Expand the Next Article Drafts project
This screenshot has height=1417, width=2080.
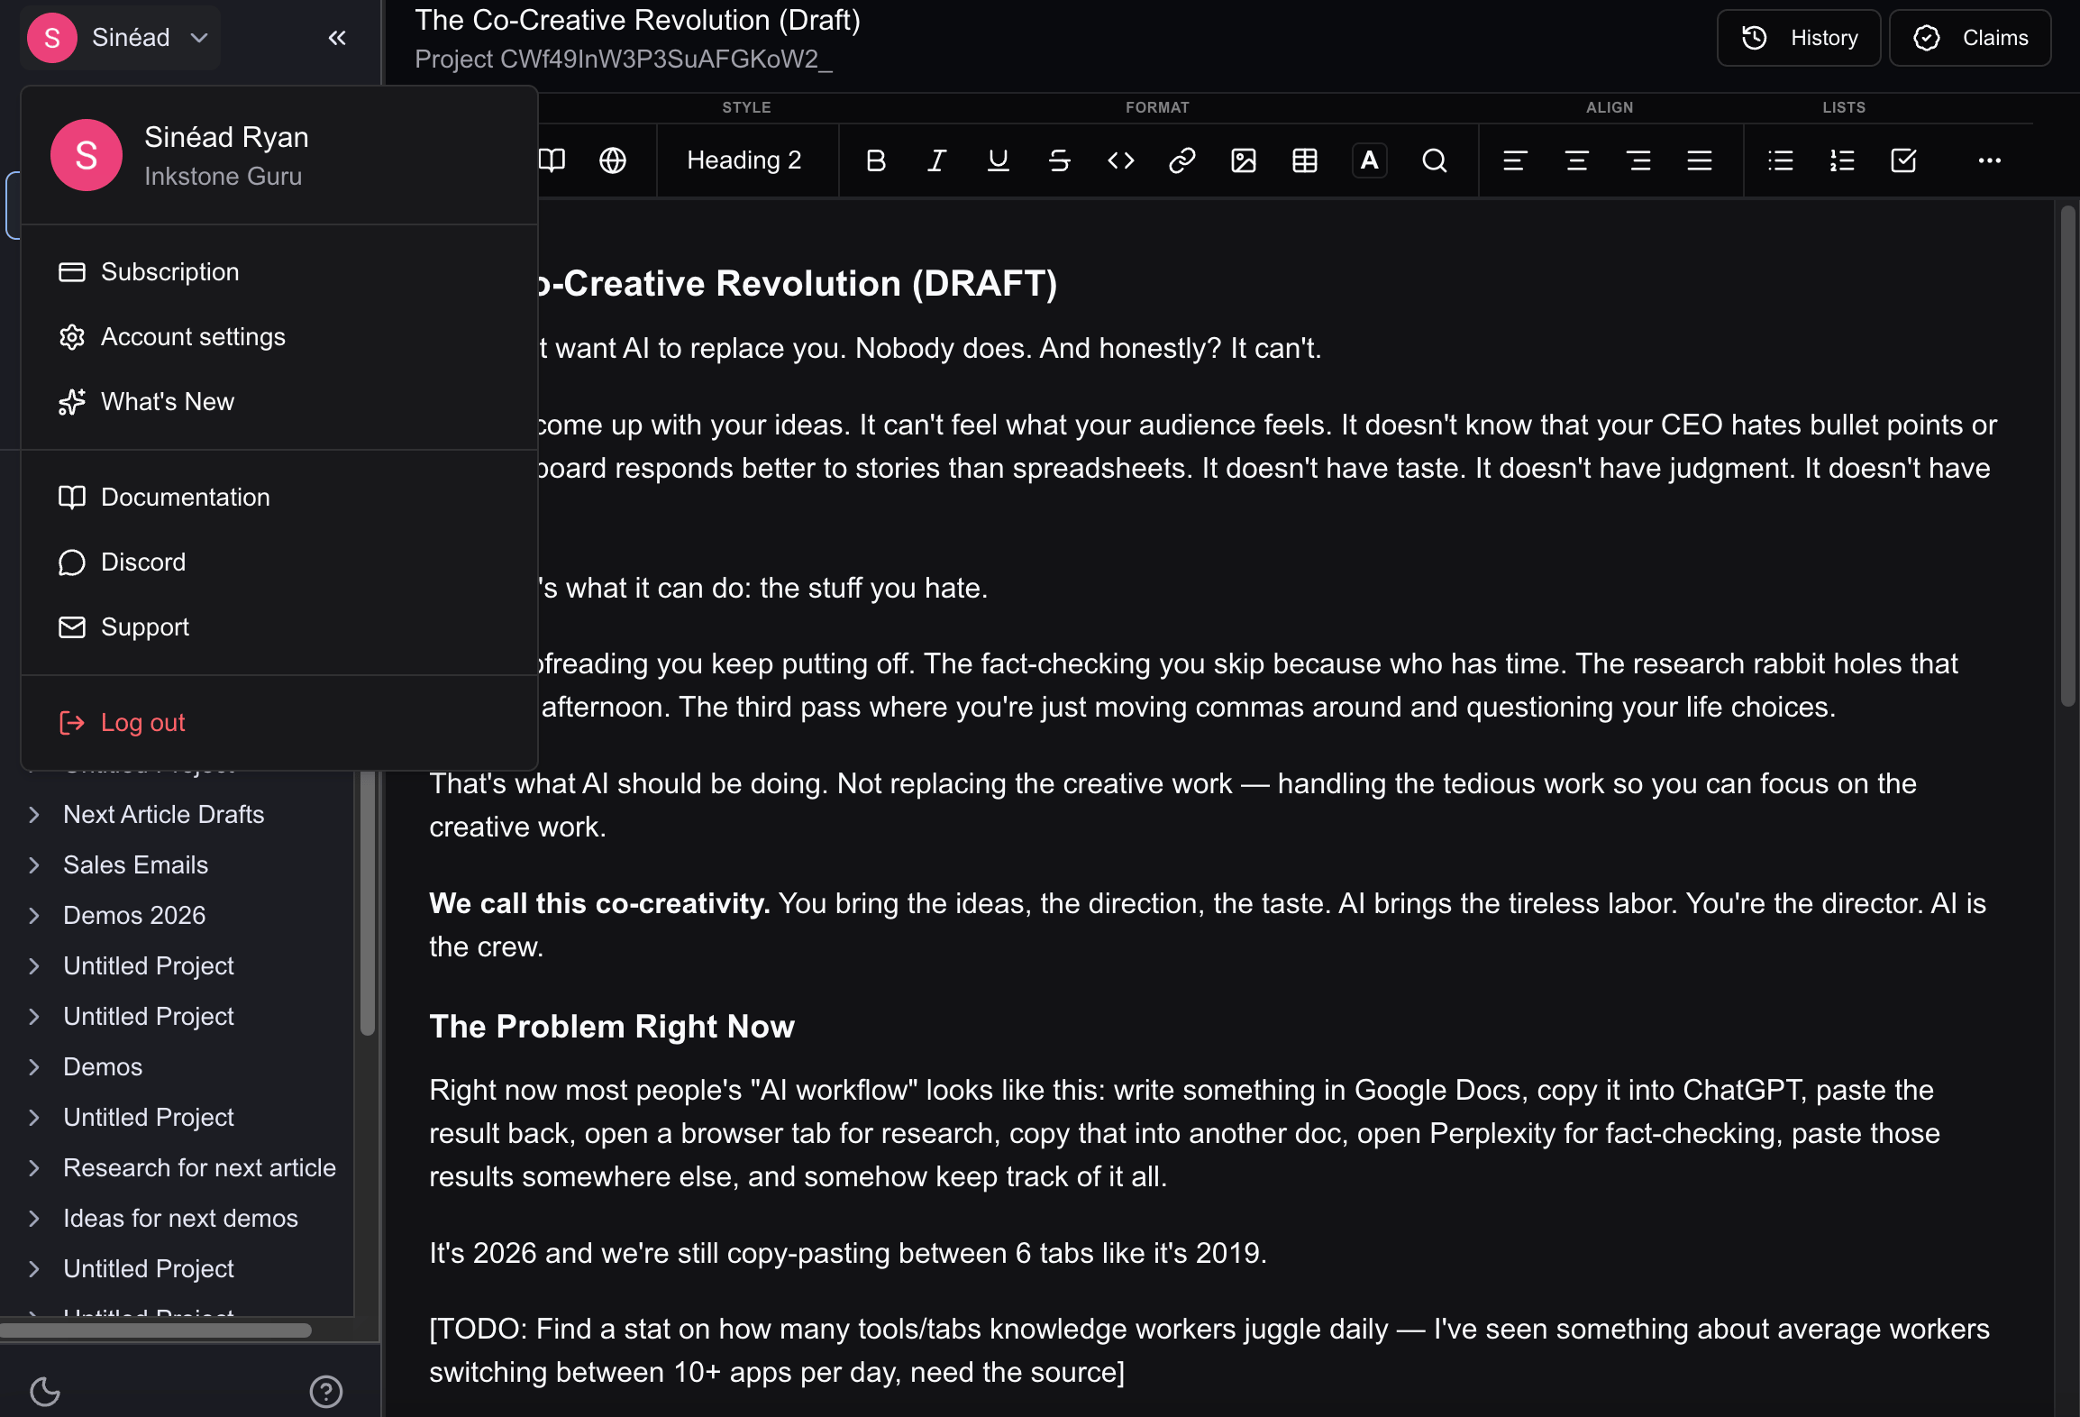34,815
